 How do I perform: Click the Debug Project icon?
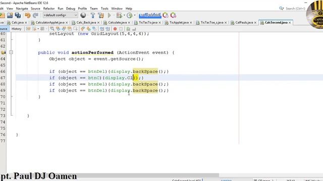point(119,15)
